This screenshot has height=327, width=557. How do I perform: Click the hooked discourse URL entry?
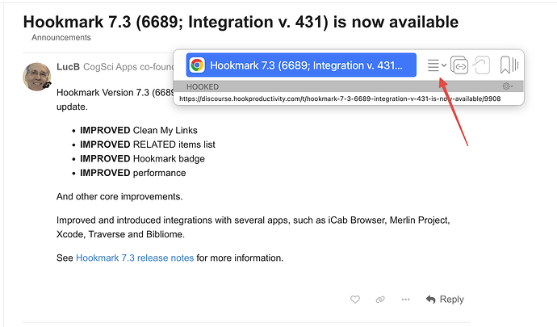coord(340,99)
